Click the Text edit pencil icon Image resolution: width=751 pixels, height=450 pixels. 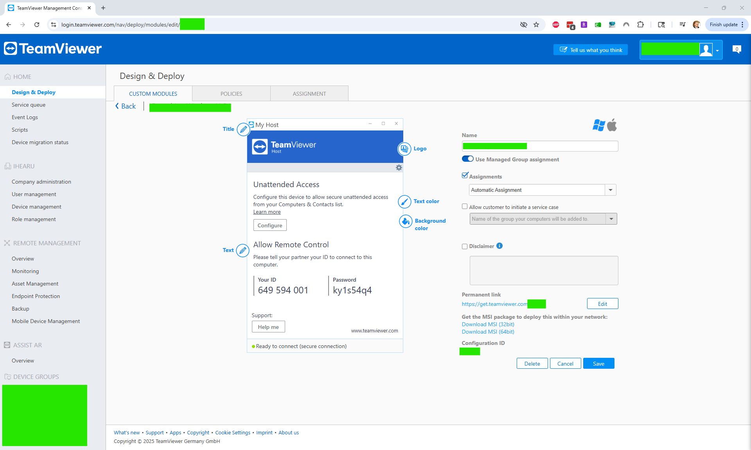pos(243,250)
